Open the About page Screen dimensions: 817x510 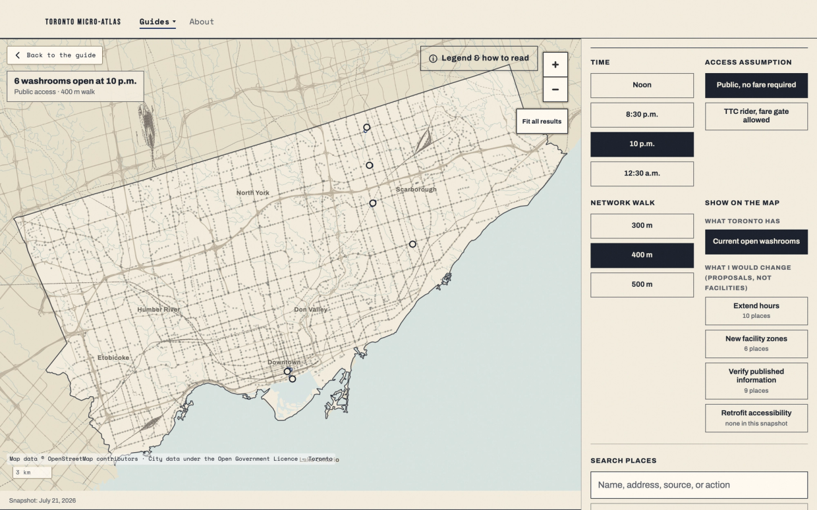202,22
